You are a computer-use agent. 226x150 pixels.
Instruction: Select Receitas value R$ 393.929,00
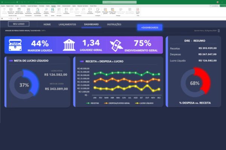click(x=208, y=48)
